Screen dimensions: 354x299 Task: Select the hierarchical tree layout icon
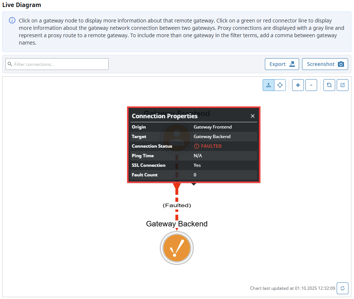269,85
